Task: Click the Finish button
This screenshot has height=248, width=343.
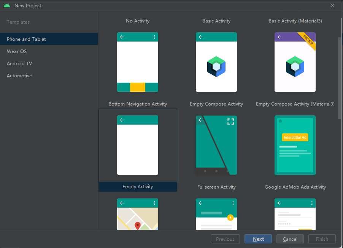Action: click(x=322, y=239)
